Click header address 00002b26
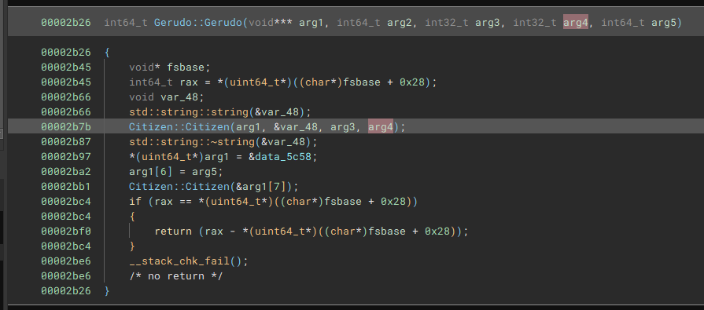Image resolution: width=704 pixels, height=310 pixels. pos(66,23)
